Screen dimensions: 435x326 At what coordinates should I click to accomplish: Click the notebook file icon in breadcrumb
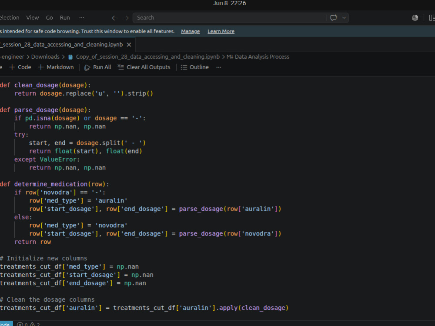(70, 57)
